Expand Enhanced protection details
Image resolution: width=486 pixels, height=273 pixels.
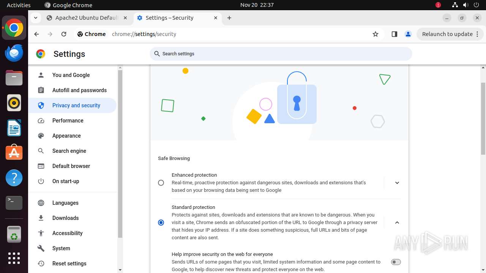(x=397, y=183)
